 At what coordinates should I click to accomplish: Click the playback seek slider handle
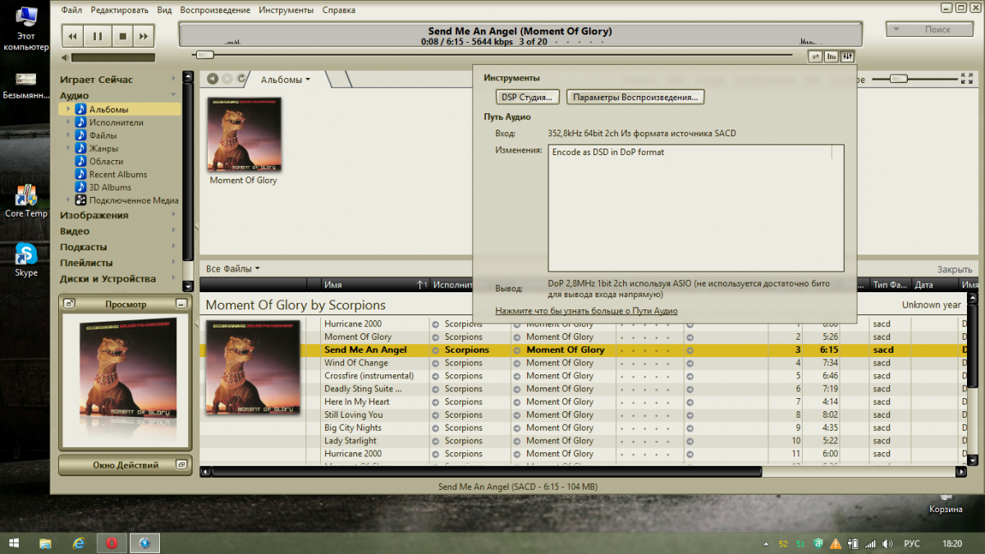205,55
